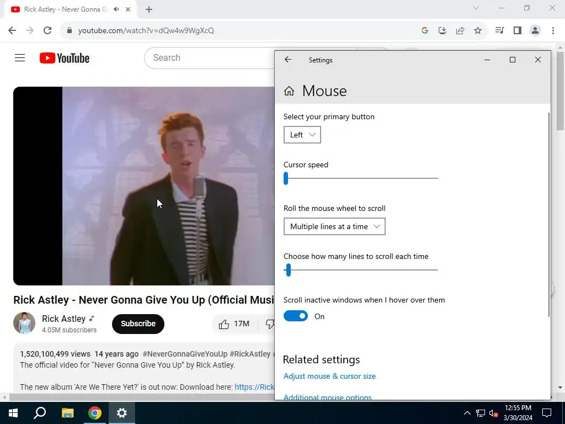Click the video player to pause
This screenshot has height=424, width=565.
144,185
